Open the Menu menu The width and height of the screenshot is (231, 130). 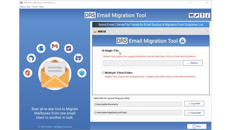[x=23, y=7]
